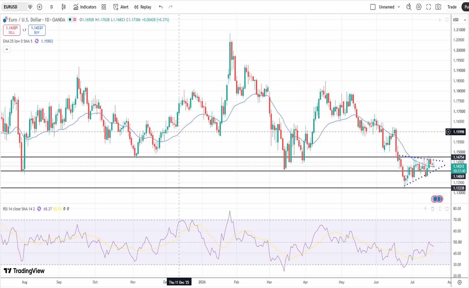The height and width of the screenshot is (288, 469).
Task: Undo the last chart action
Action: pos(161,7)
